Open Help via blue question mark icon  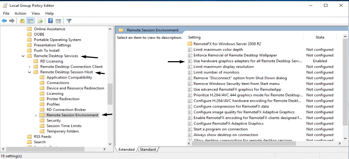click(x=51, y=21)
